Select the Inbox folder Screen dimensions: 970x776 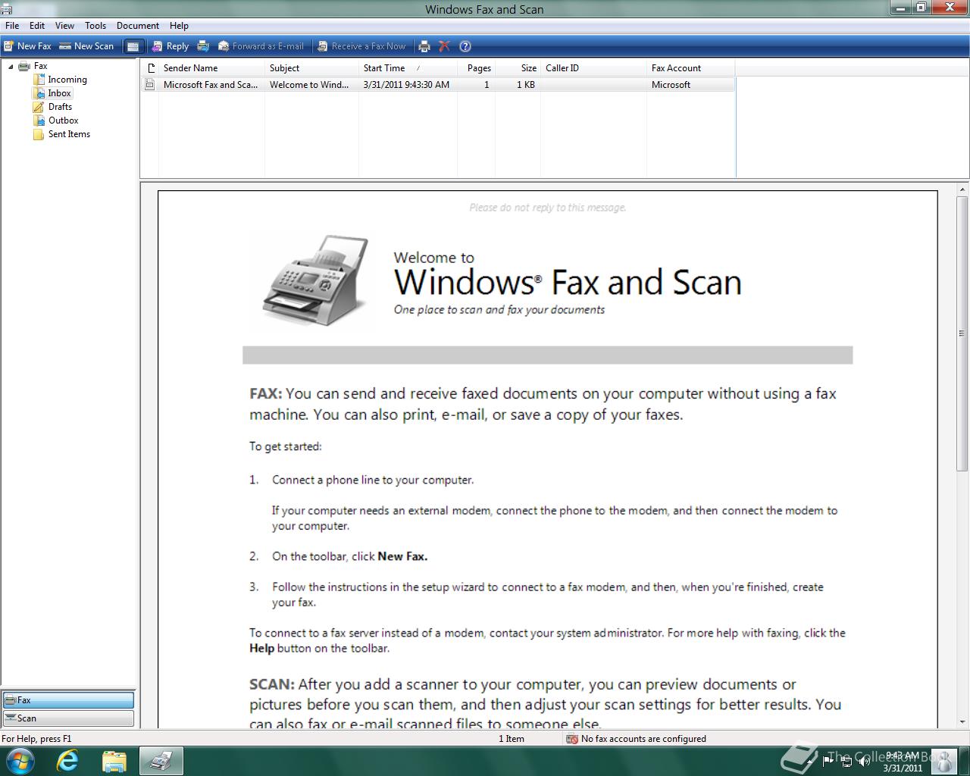[x=59, y=93]
